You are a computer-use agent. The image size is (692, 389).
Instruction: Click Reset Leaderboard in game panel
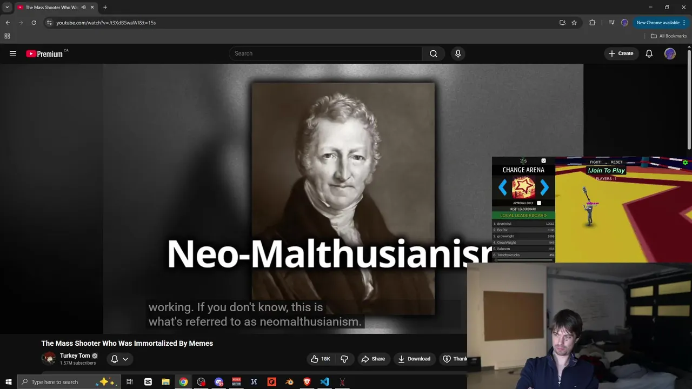(523, 209)
